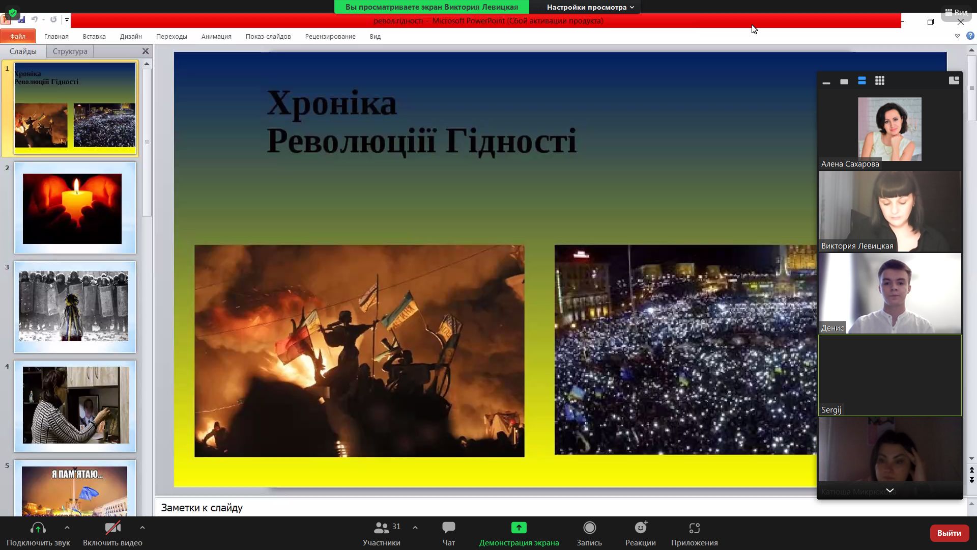977x550 pixels.
Task: Open Zoom Вид layout menu
Action: tap(957, 12)
